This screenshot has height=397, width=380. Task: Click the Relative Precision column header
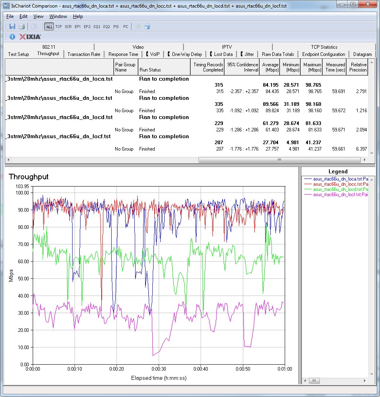click(x=357, y=67)
